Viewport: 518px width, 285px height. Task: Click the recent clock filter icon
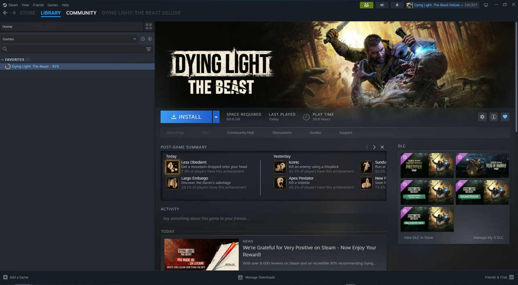pos(143,39)
